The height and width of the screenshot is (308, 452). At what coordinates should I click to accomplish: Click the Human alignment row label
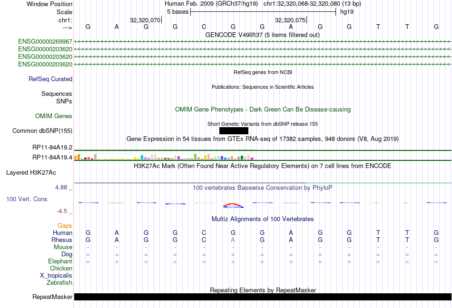click(62, 233)
